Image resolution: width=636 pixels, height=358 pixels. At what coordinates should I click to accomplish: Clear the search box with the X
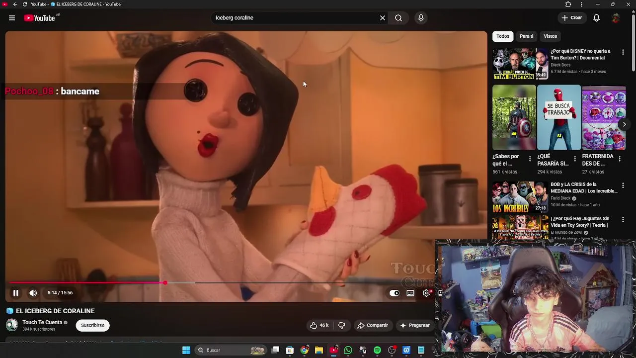click(383, 18)
